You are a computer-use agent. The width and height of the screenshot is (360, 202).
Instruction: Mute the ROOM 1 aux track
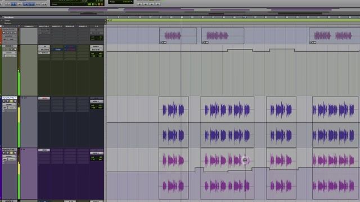pos(15,49)
